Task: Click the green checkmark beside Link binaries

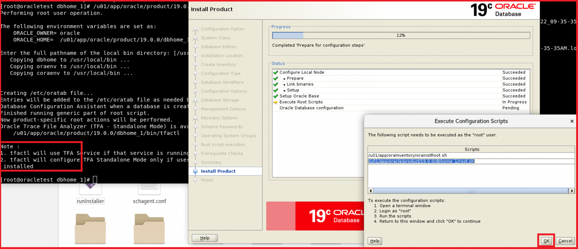Action: 275,84
